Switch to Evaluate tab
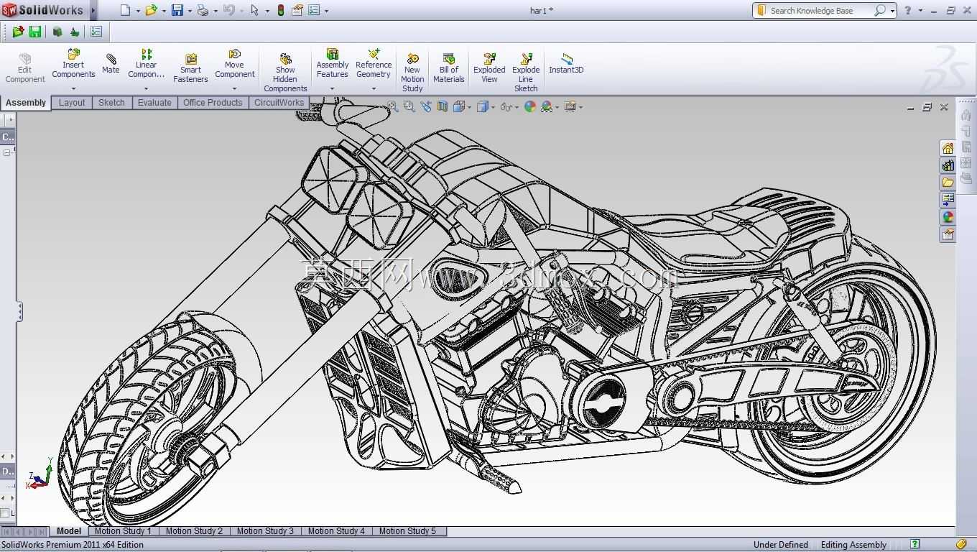The height and width of the screenshot is (552, 977). [x=154, y=103]
